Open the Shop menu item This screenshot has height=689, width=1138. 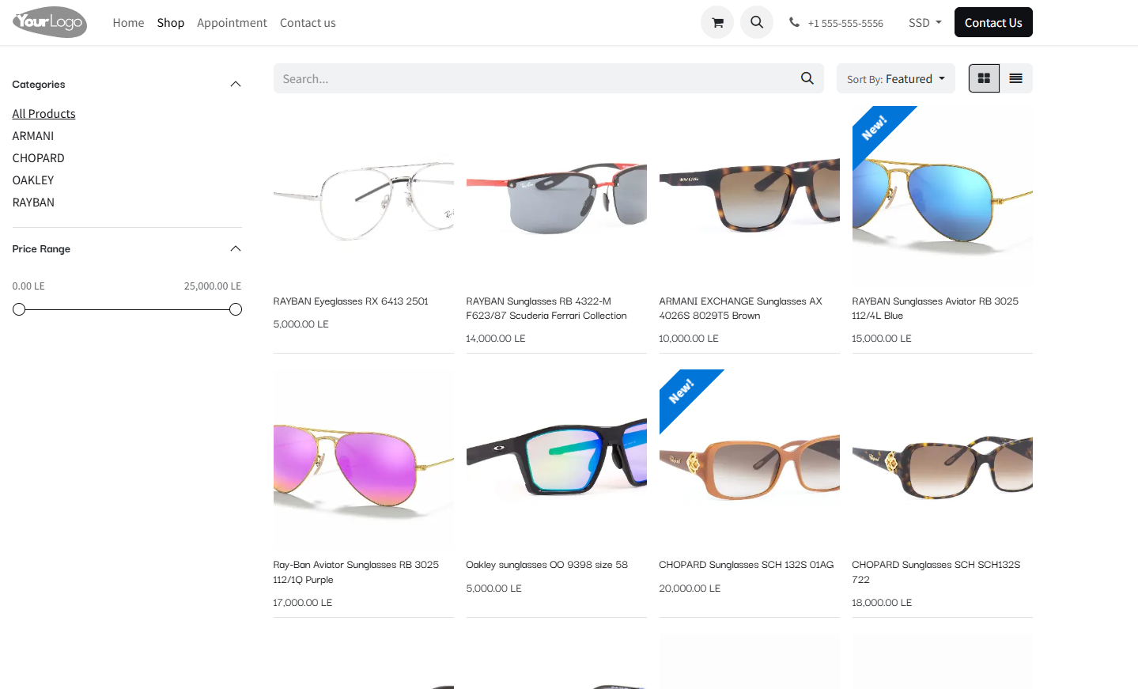tap(170, 22)
